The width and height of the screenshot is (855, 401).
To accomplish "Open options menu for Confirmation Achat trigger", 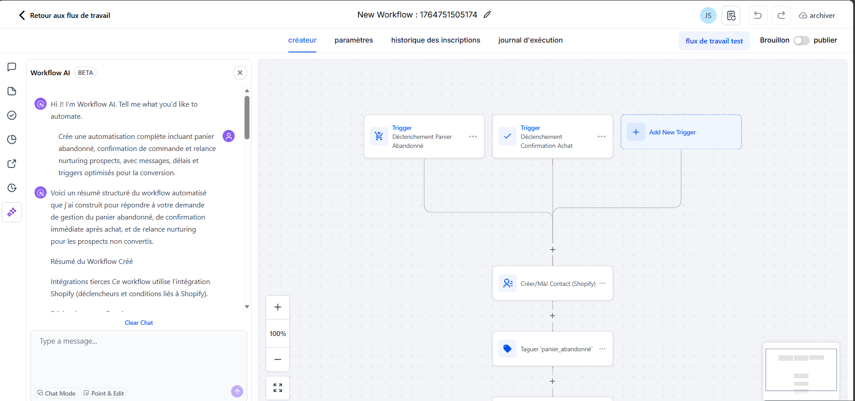I will tap(602, 137).
